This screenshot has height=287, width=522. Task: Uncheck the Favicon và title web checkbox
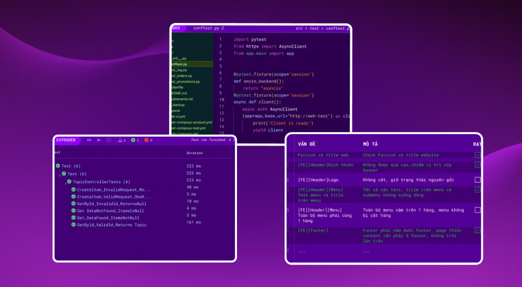coord(478,155)
